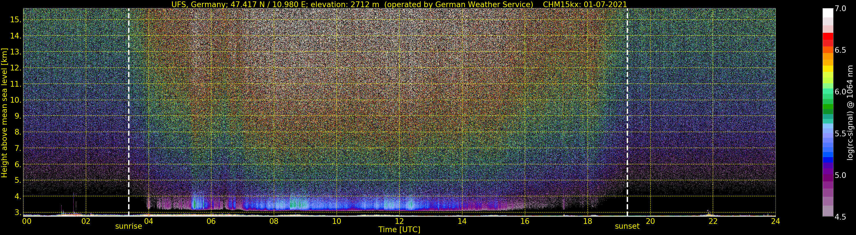Click the Height above mean sea level label
This screenshot has width=856, height=235.
pos(4,112)
